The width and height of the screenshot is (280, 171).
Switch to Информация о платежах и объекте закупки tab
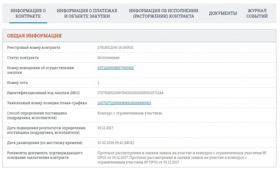point(87,13)
